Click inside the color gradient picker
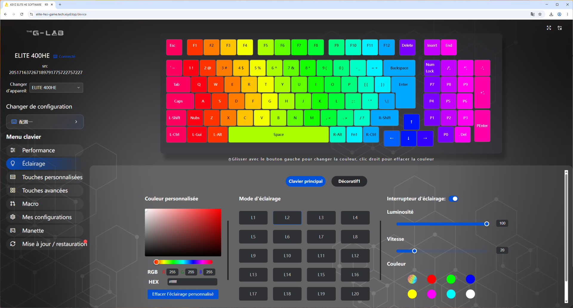Image resolution: width=573 pixels, height=308 pixels. click(x=183, y=232)
